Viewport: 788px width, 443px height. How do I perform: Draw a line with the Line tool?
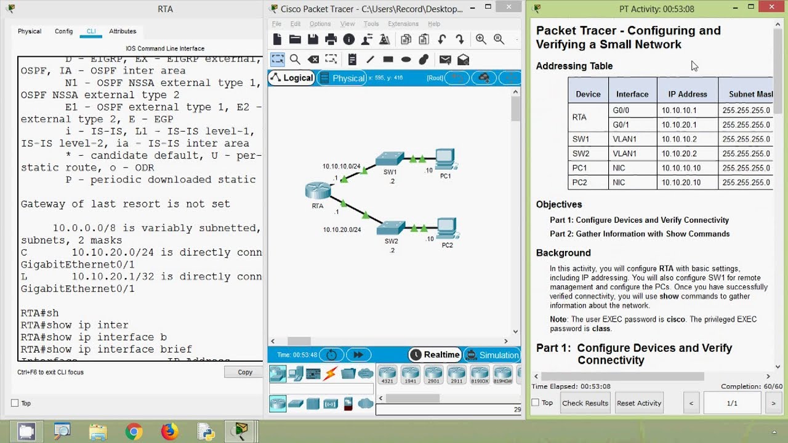(370, 60)
